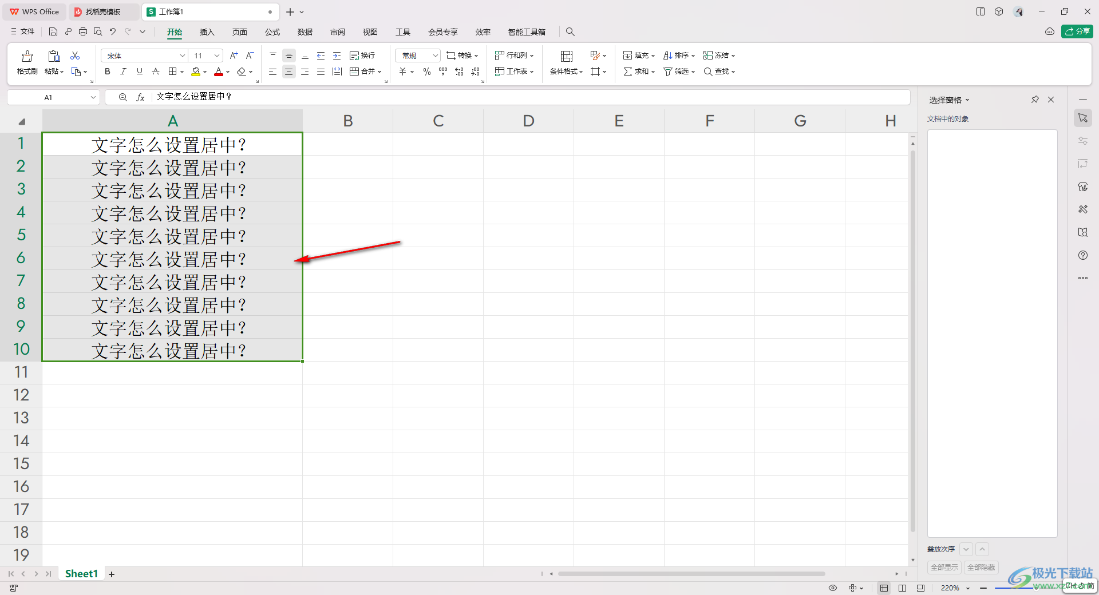
Task: Open the font name 宋体 dropdown
Action: 183,55
